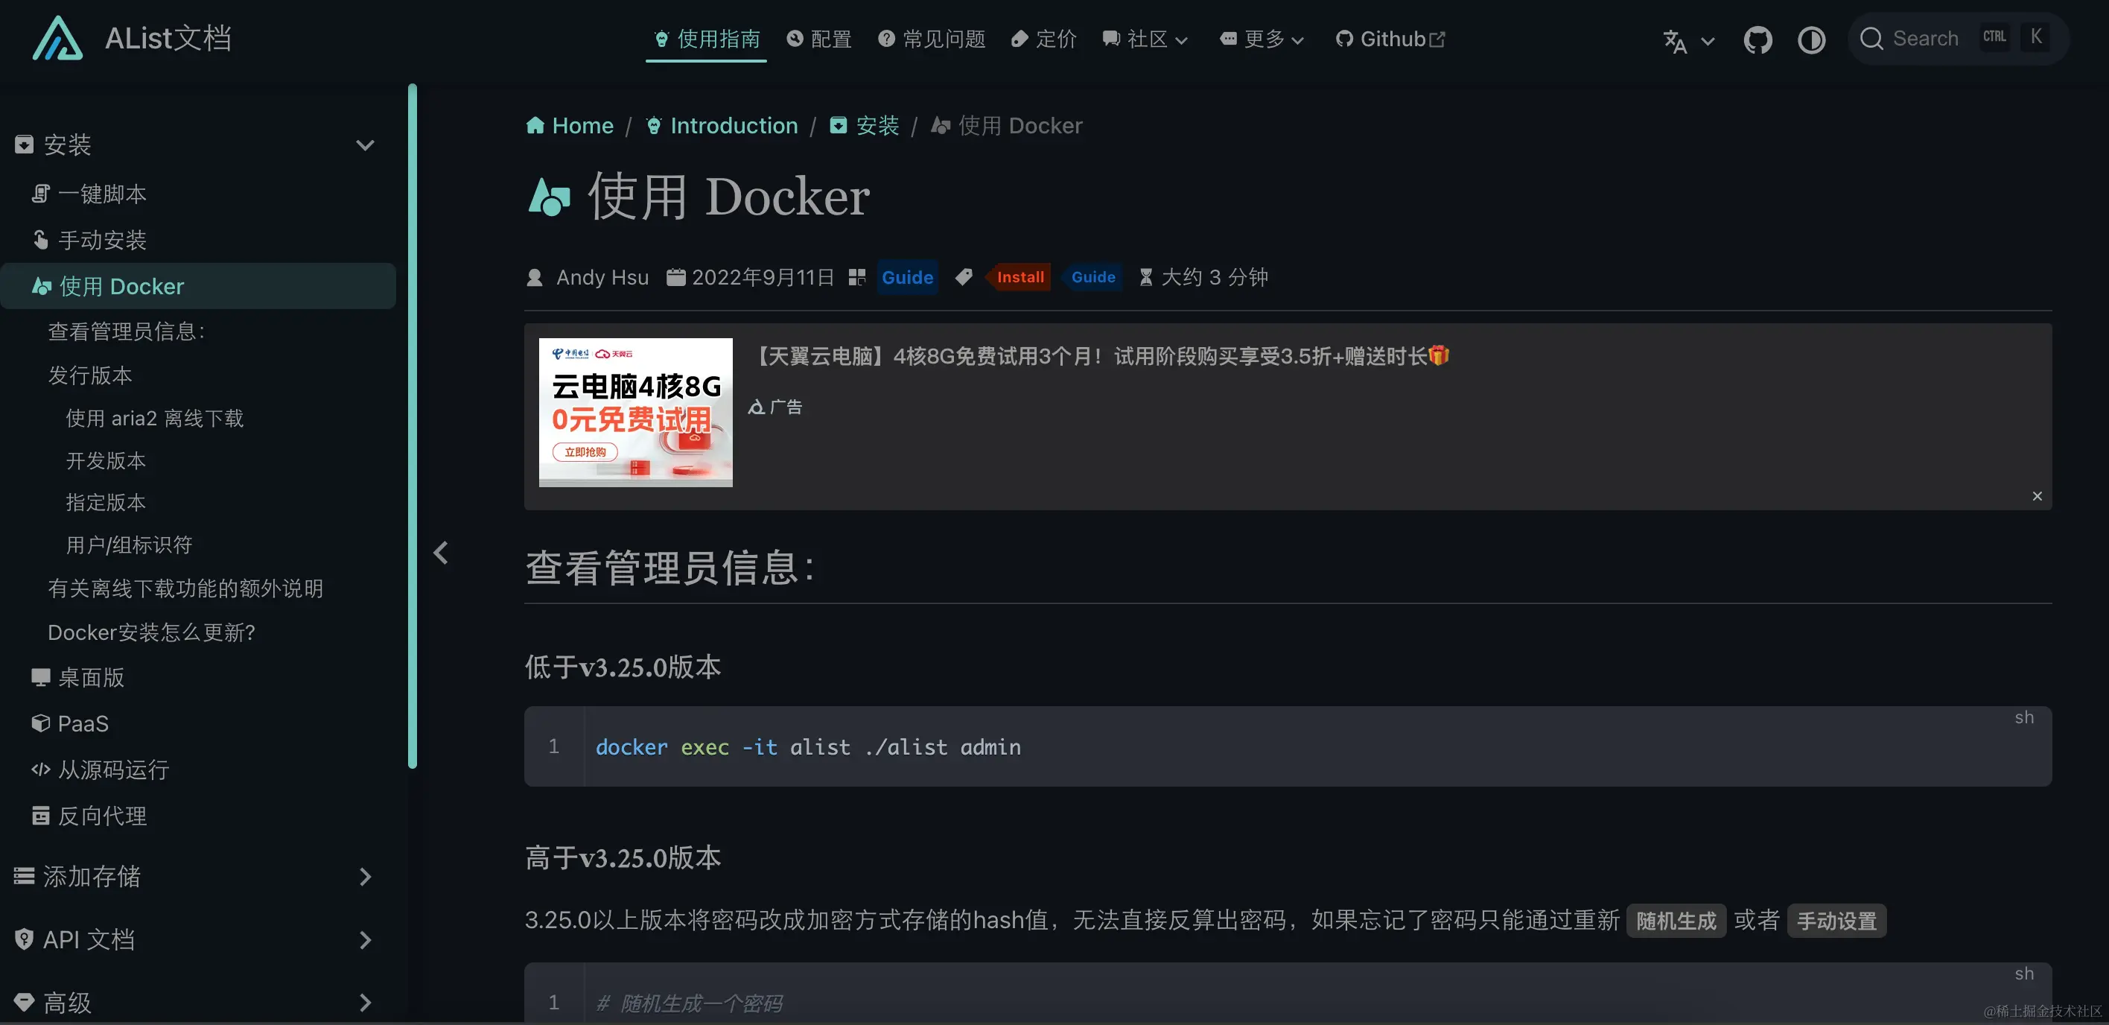Open the PaaS sidebar item icon

pos(40,724)
